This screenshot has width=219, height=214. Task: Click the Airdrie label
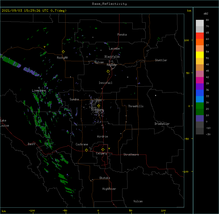103,136
